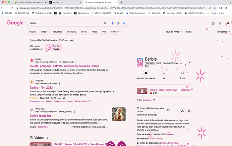
Task: Select Finance filter chip
Action: click(115, 32)
